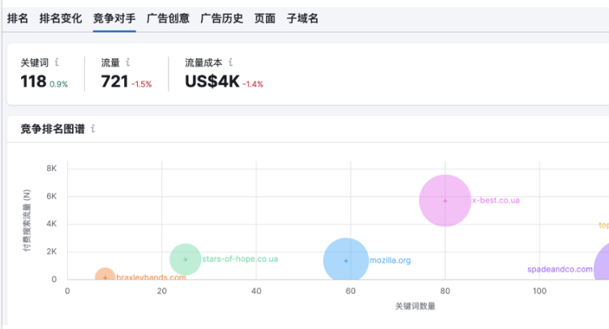
Task: Open the 子域名 tab
Action: (302, 18)
